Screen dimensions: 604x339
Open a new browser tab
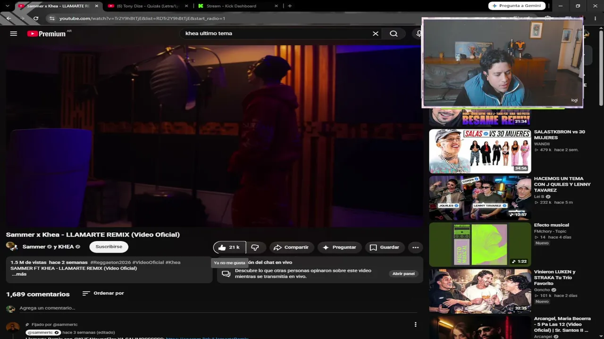(290, 6)
